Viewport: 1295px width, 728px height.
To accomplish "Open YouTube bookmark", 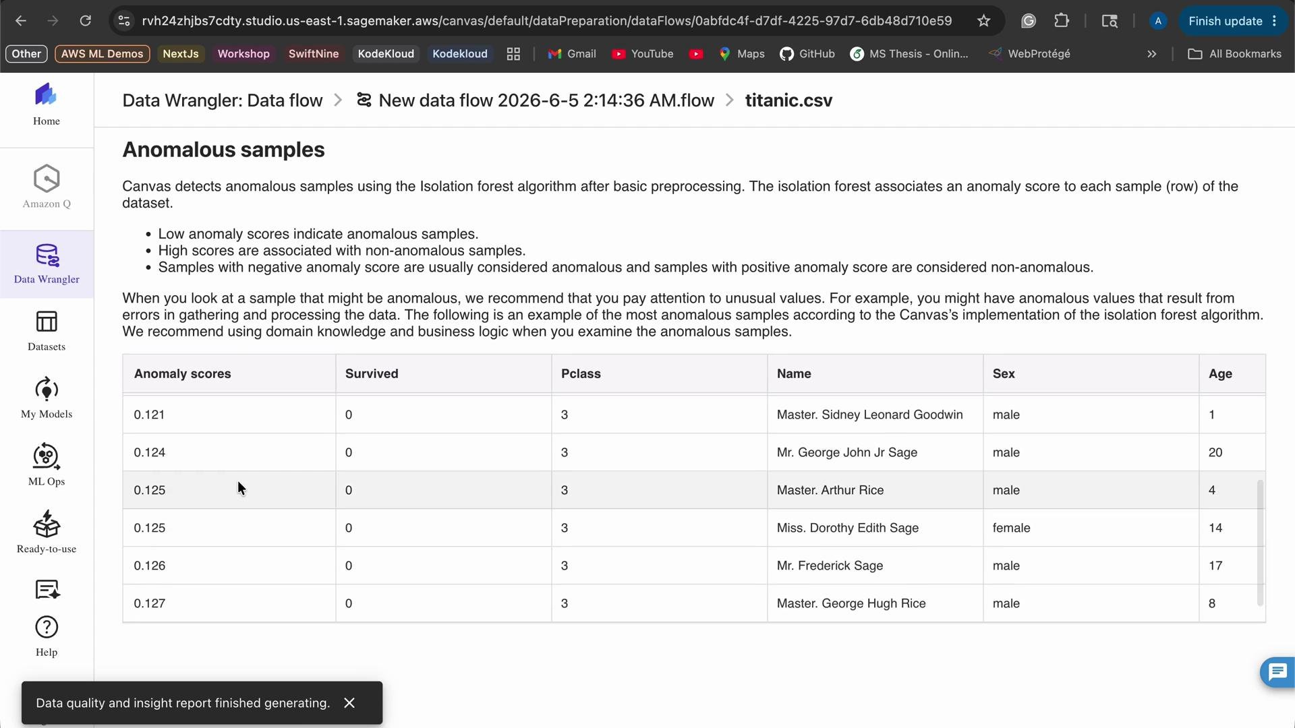I will coord(643,54).
